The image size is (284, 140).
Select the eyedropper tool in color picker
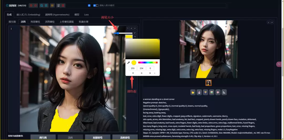point(129,63)
